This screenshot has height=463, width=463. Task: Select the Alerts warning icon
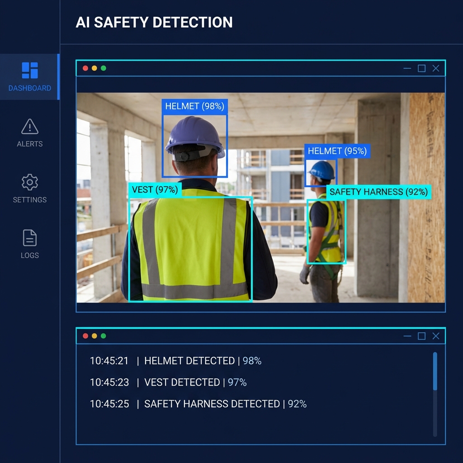click(x=29, y=127)
